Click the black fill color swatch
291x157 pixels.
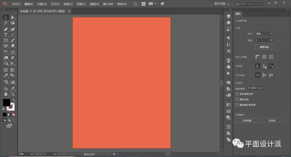point(6,102)
